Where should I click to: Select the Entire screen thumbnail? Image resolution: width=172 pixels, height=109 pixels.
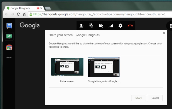[67, 67]
